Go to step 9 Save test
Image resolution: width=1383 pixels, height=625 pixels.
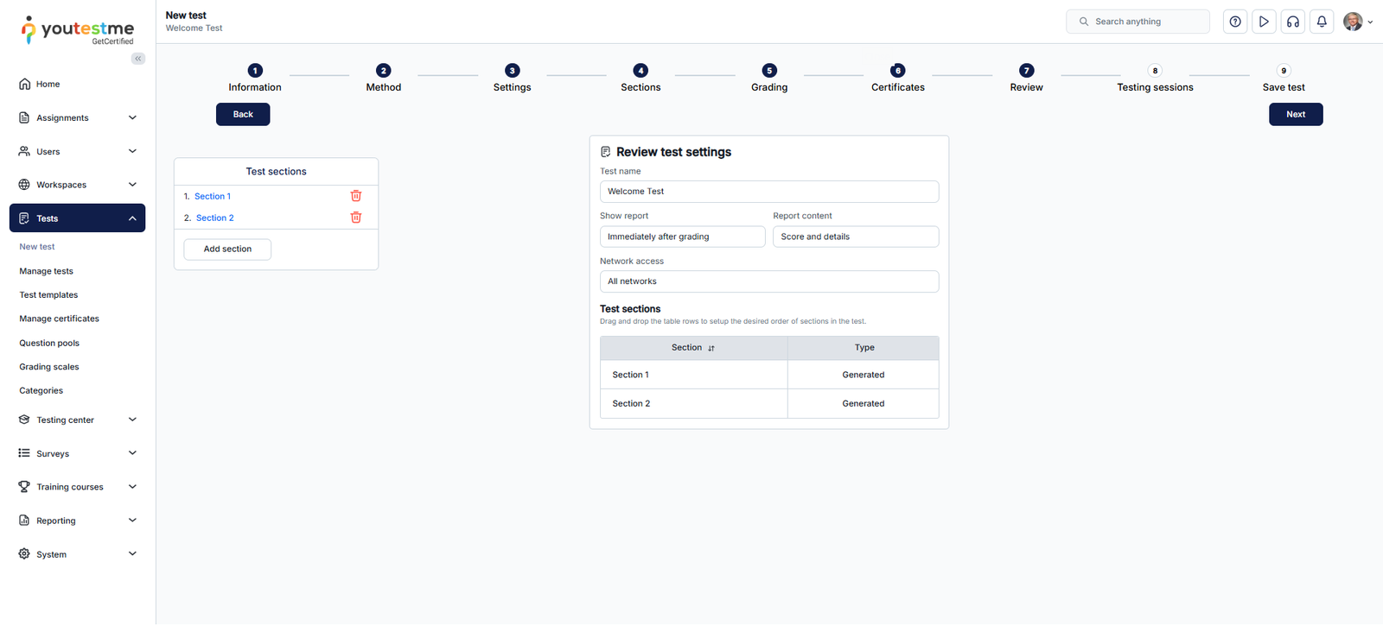click(x=1284, y=78)
